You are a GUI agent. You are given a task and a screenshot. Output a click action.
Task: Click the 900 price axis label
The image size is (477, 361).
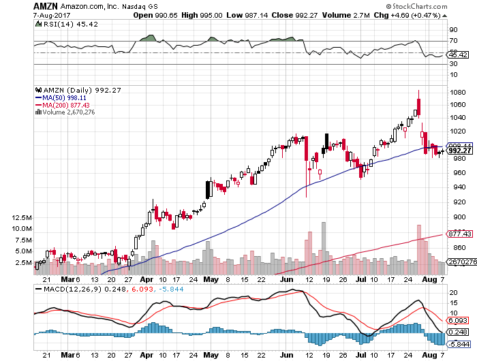(x=459, y=217)
